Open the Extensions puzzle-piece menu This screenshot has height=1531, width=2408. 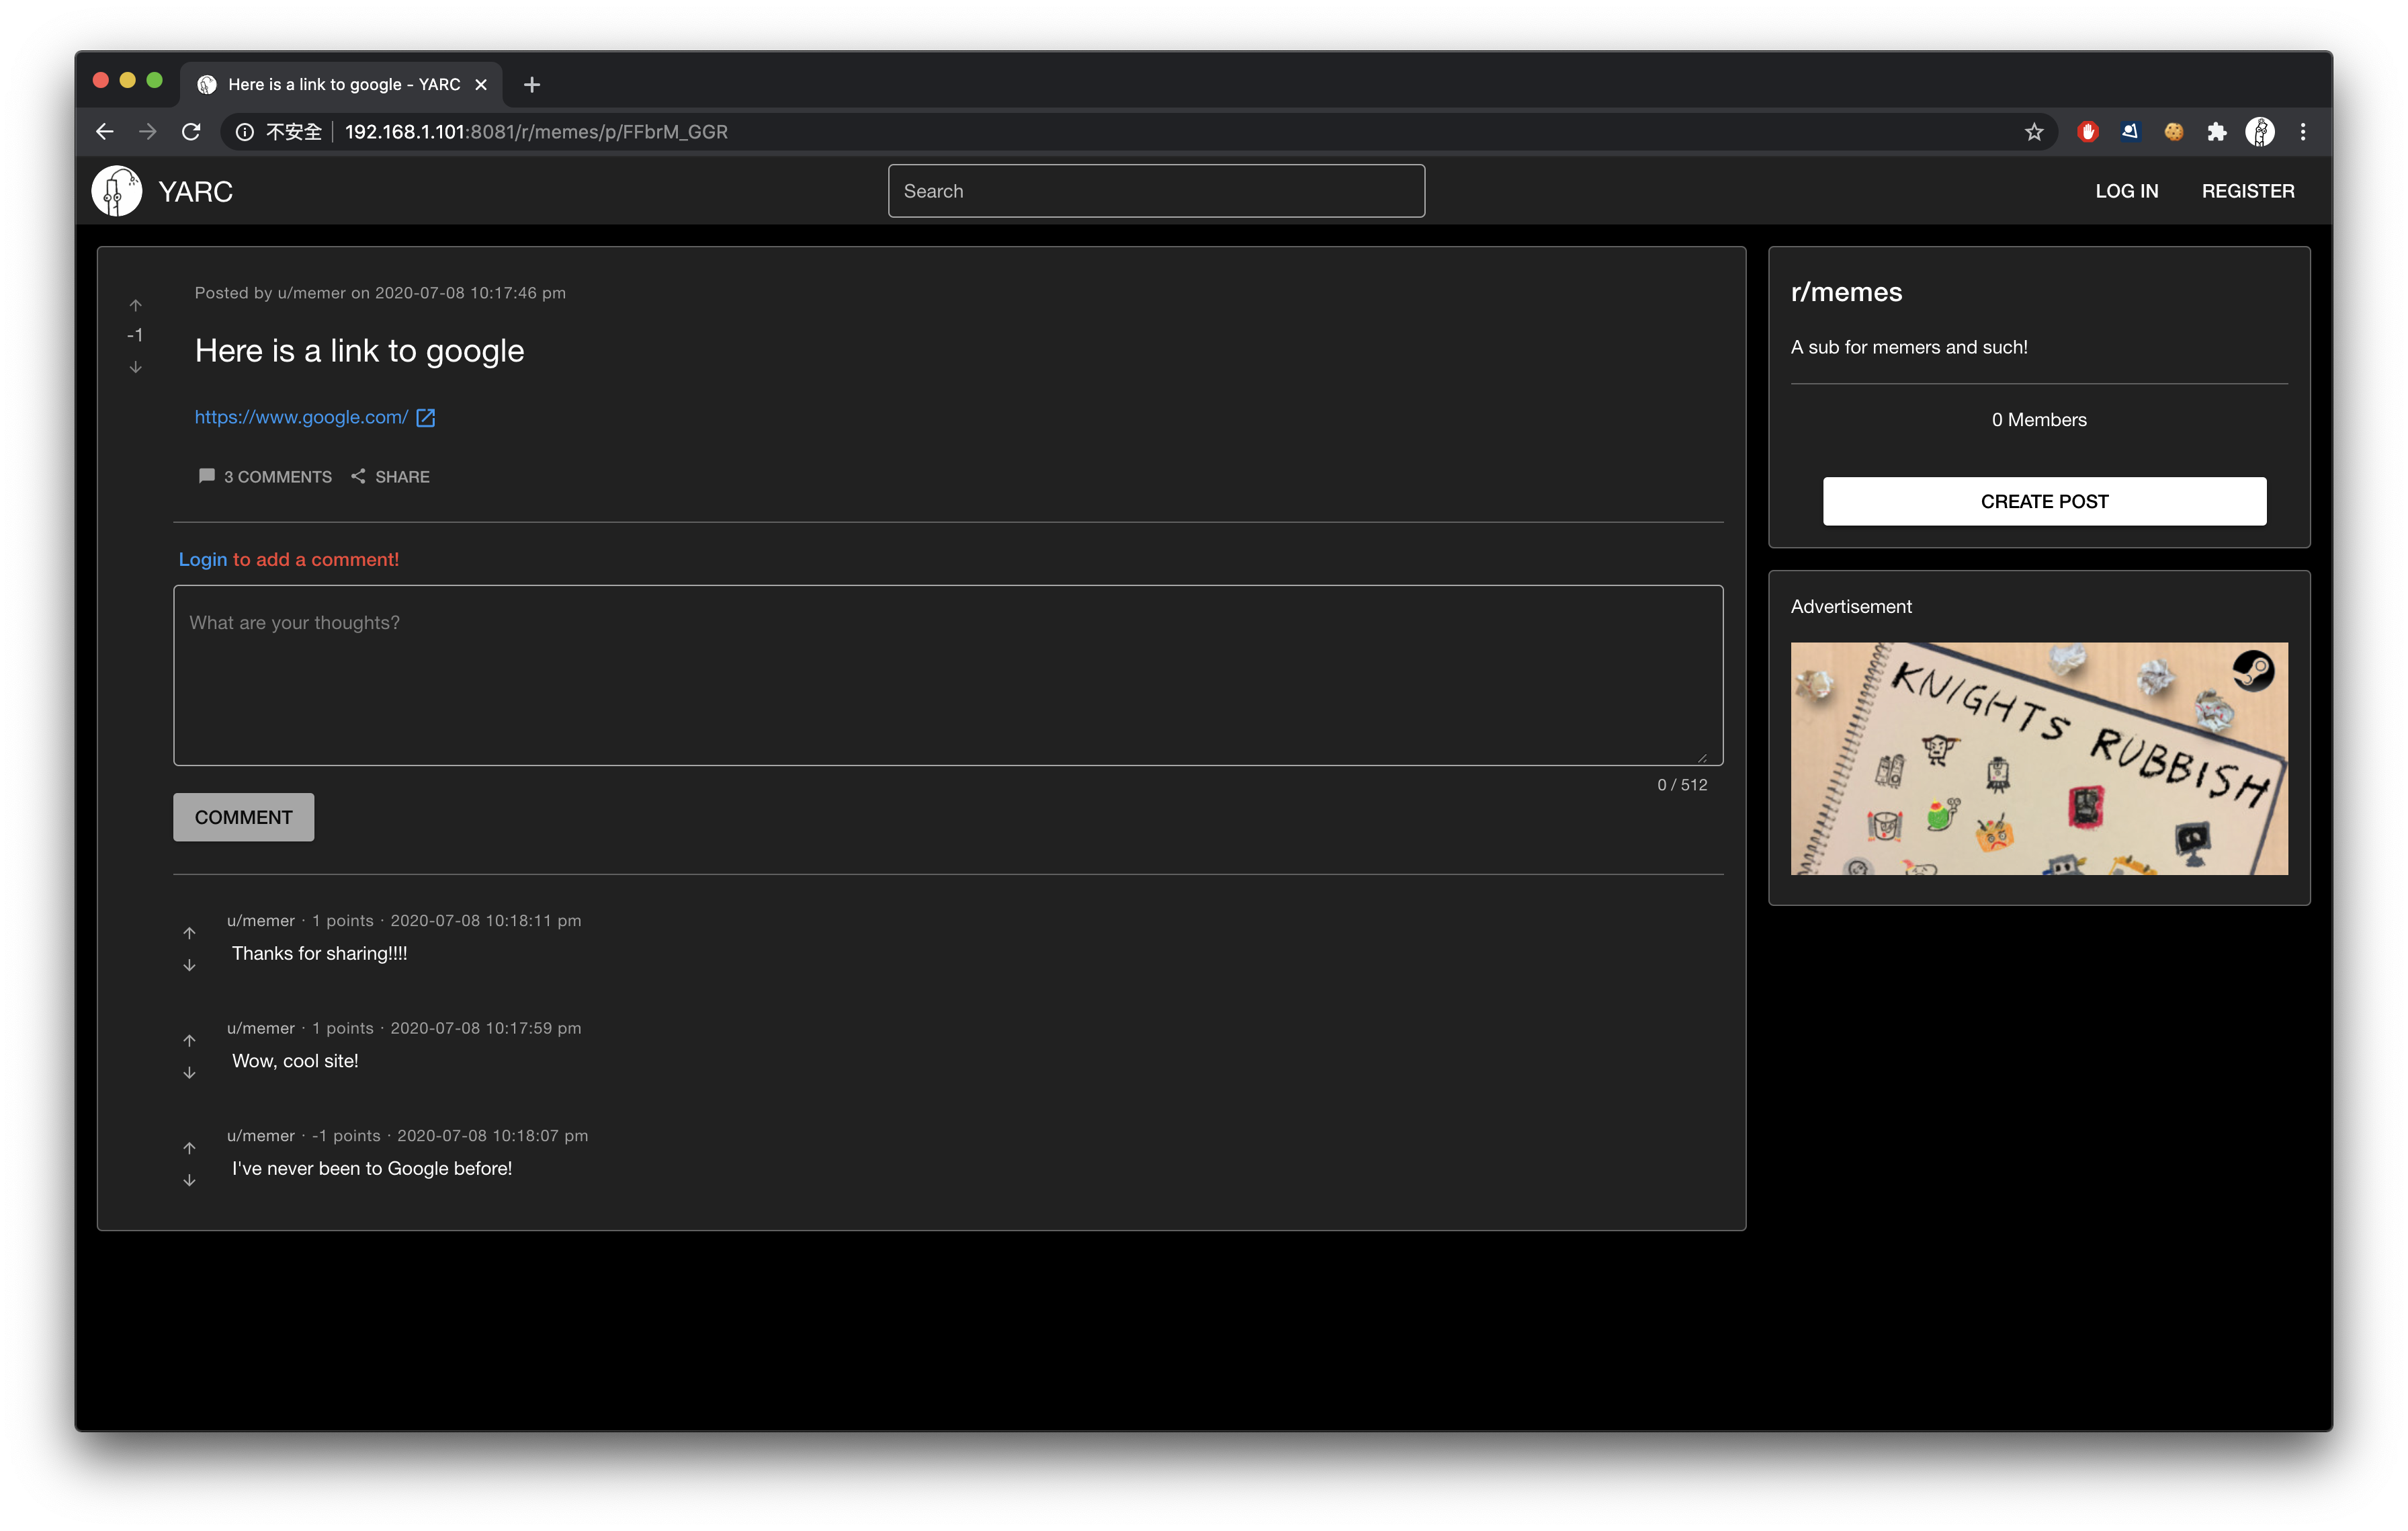coord(2217,132)
